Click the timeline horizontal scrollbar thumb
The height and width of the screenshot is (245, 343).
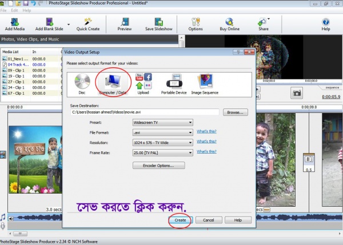tap(20, 234)
